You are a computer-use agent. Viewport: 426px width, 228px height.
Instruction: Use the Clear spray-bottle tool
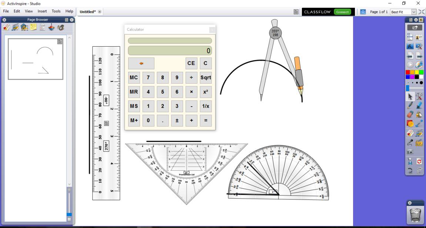[x=410, y=161]
